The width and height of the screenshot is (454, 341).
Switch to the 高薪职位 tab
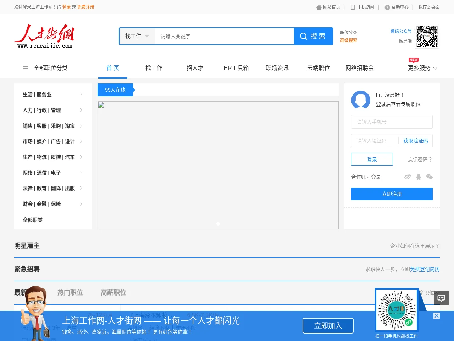tap(113, 293)
